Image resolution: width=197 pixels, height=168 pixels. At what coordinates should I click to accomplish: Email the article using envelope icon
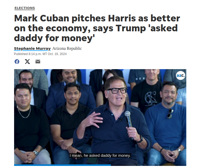[x=38, y=62]
